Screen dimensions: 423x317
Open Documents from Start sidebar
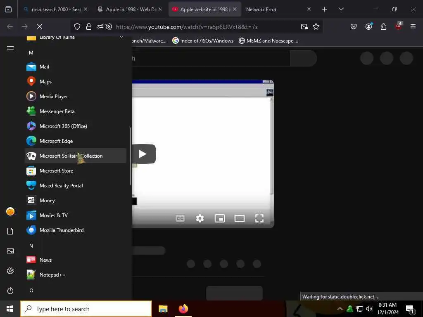tap(10, 231)
